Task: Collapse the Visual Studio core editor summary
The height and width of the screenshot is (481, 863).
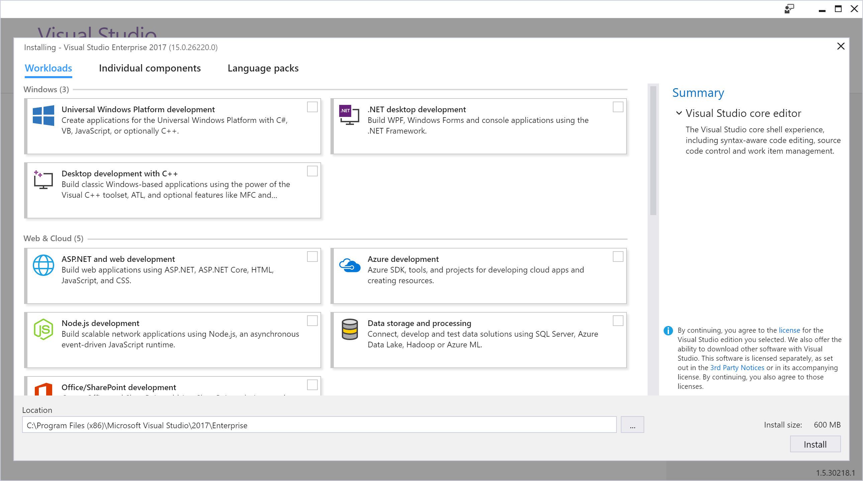Action: pos(679,113)
